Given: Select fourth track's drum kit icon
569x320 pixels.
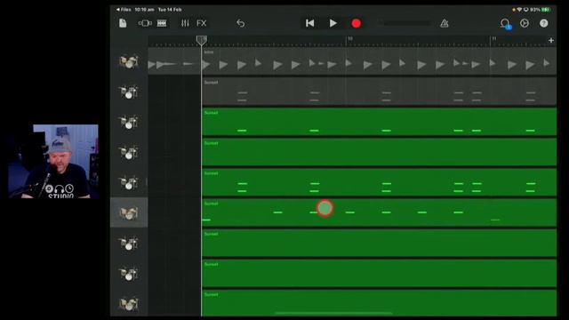Looking at the screenshot, I should 128,153.
